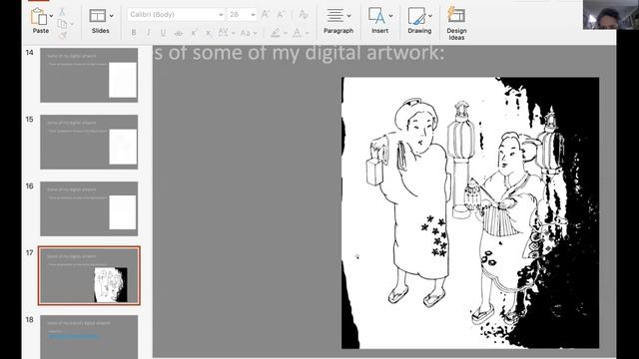The width and height of the screenshot is (639, 359).
Task: Open highlight color dropdown arrow
Action: tap(286, 33)
